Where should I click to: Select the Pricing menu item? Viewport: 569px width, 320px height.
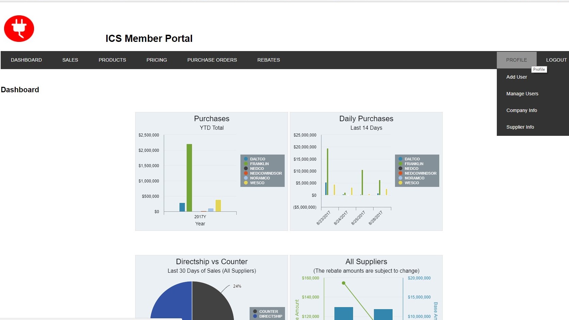(157, 60)
